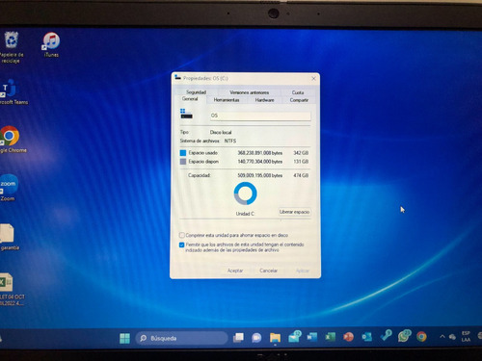
Task: Open the Mail app with badge 12
Action: click(294, 337)
